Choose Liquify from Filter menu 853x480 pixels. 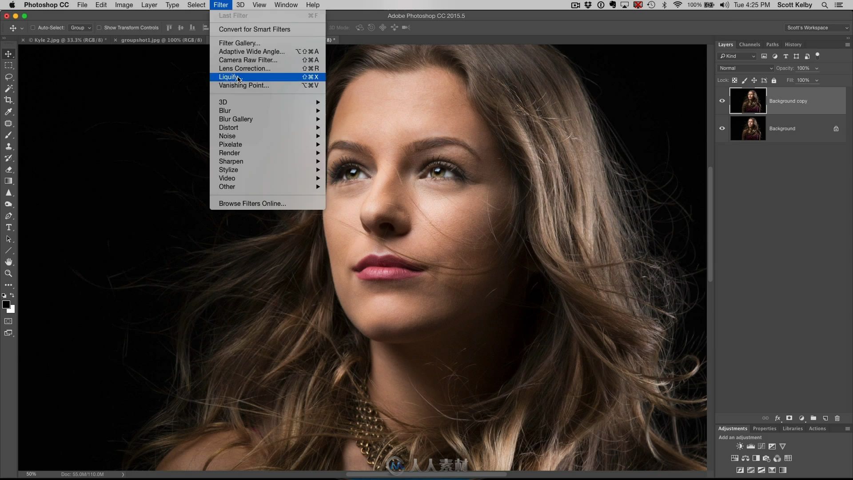pyautogui.click(x=267, y=77)
